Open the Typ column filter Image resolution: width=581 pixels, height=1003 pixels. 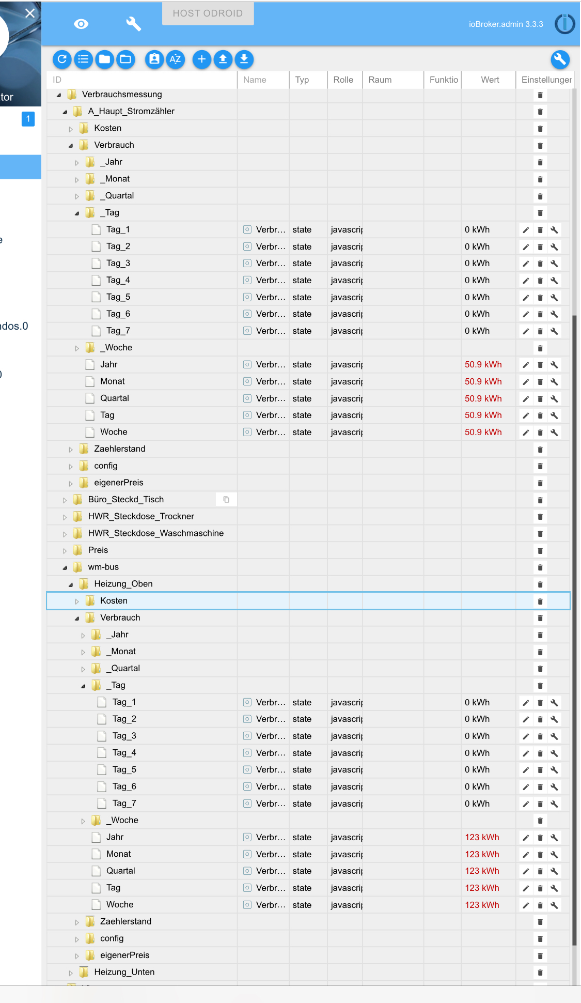[308, 80]
